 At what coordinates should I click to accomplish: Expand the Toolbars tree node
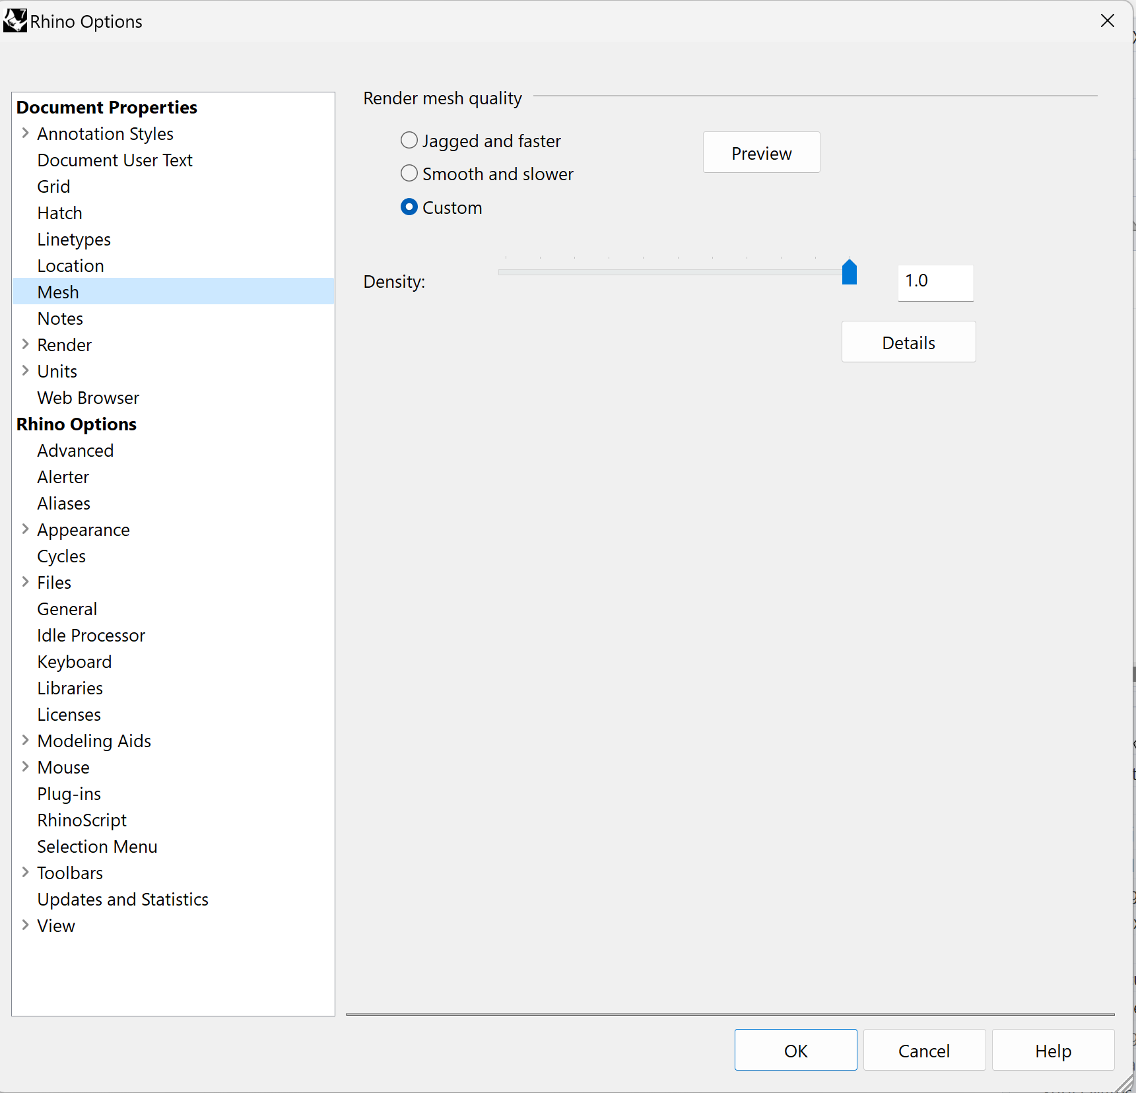coord(25,873)
